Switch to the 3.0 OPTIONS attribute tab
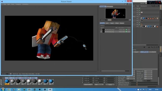The height and width of the screenshot is (91, 162). tap(144, 52)
